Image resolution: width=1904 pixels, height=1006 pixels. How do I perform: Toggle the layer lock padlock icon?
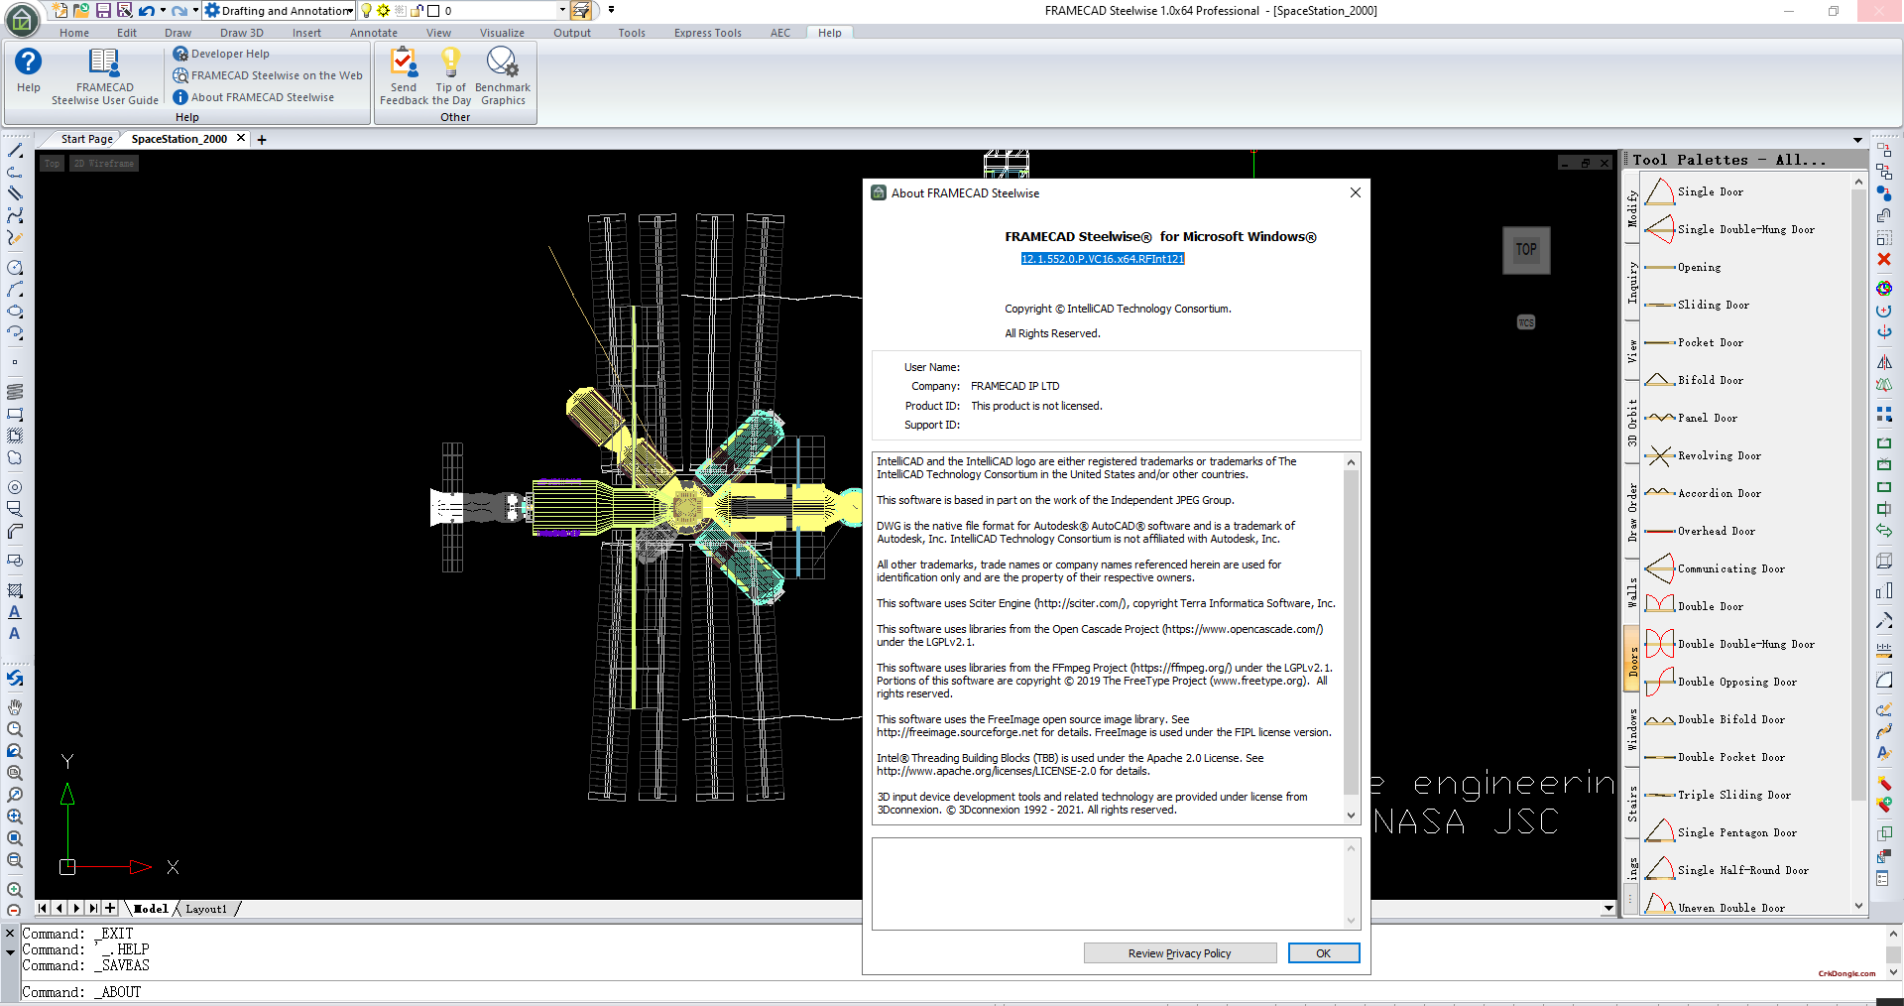point(416,10)
